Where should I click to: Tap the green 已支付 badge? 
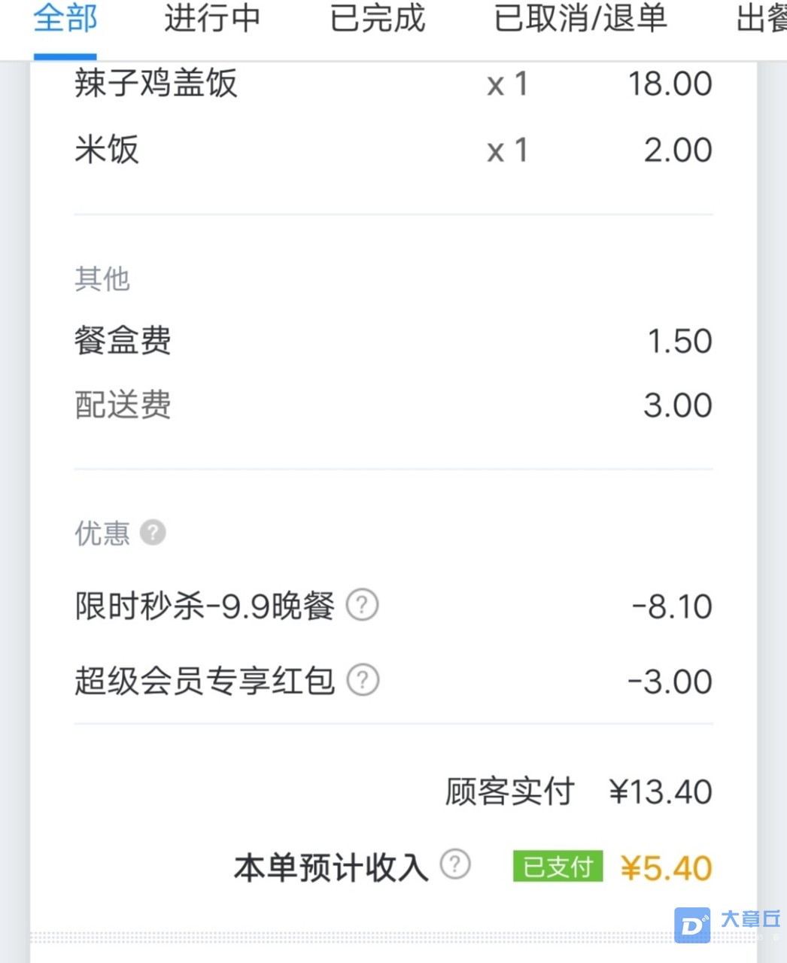point(558,867)
